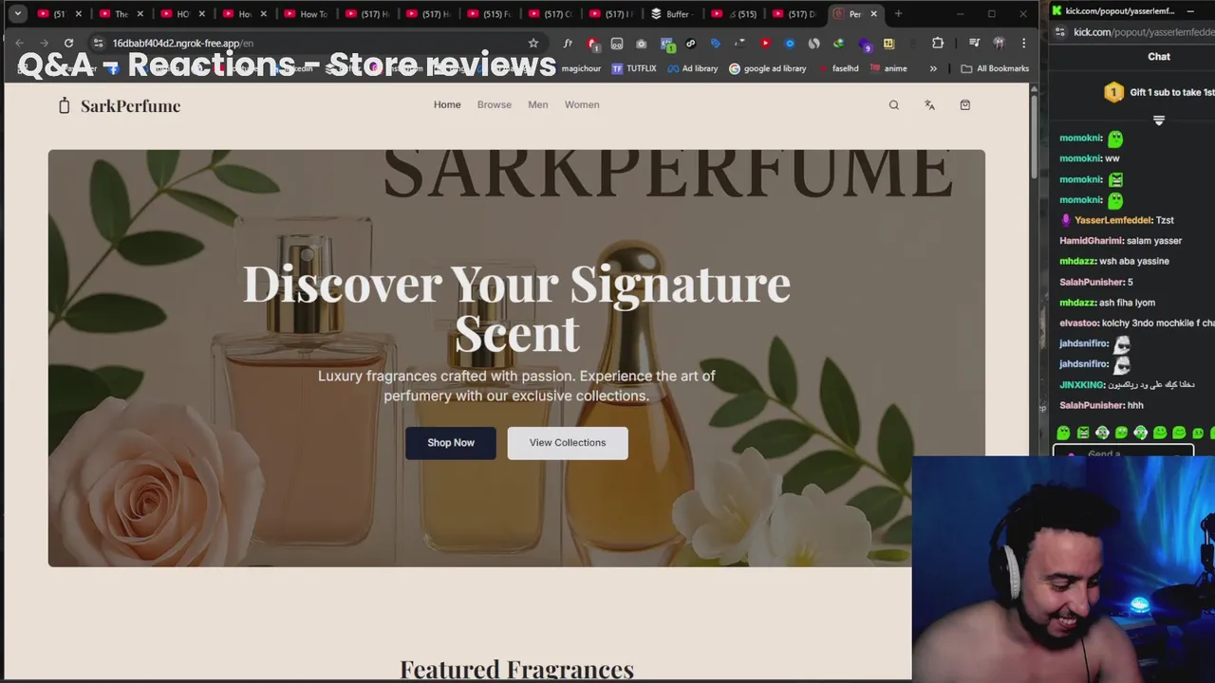Screen dimensions: 1215x683
Task: Open a new tab with the plus button
Action: click(x=898, y=13)
